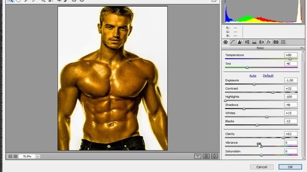Zoom out with the minus button

pos(11,156)
